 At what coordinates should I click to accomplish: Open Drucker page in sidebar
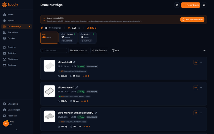(17, 38)
